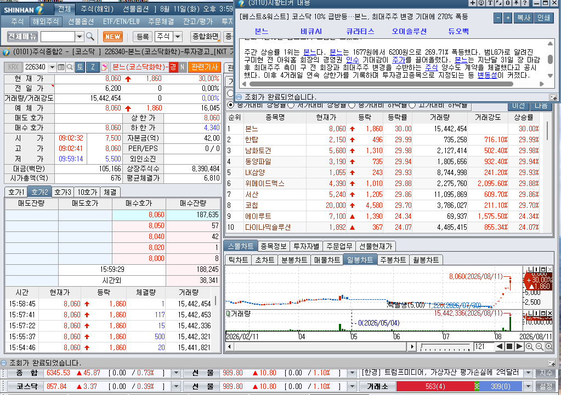Zoom out on the daily chart
This screenshot has width=561, height=395.
tap(539, 346)
